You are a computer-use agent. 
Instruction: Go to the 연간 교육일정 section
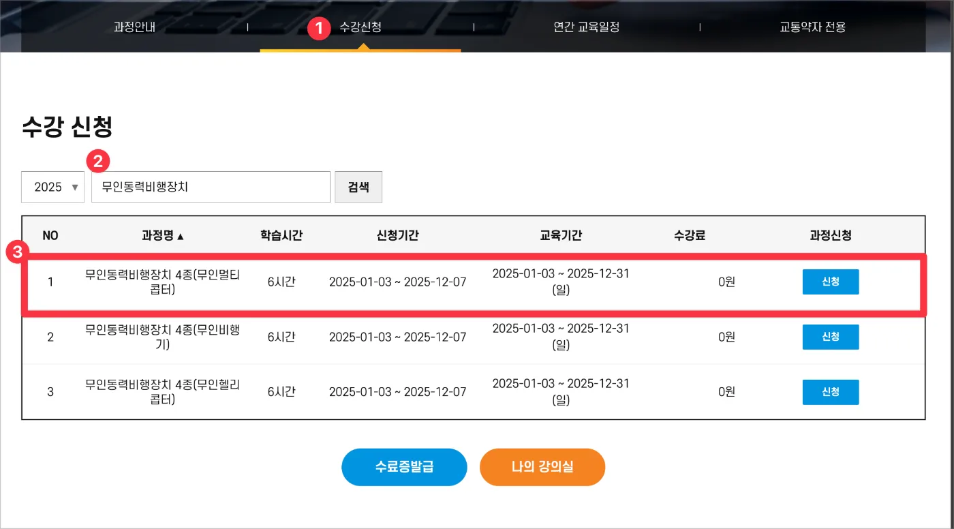pos(587,27)
